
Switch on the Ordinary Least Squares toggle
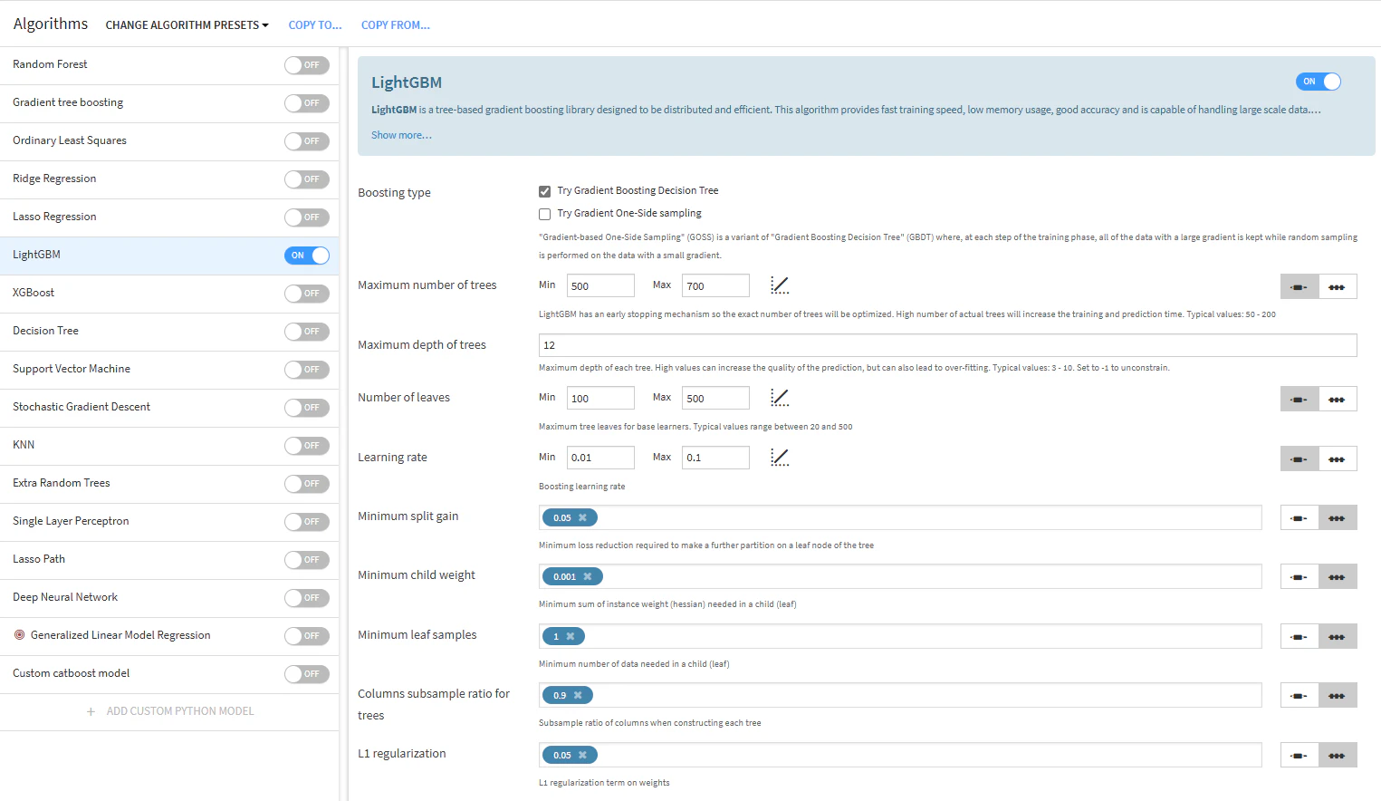(307, 141)
